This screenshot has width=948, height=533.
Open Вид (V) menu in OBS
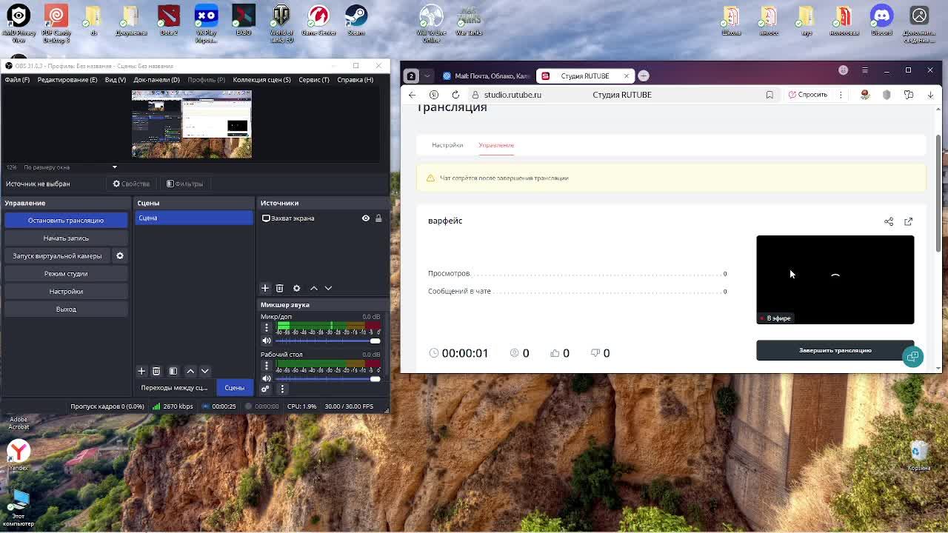116,80
